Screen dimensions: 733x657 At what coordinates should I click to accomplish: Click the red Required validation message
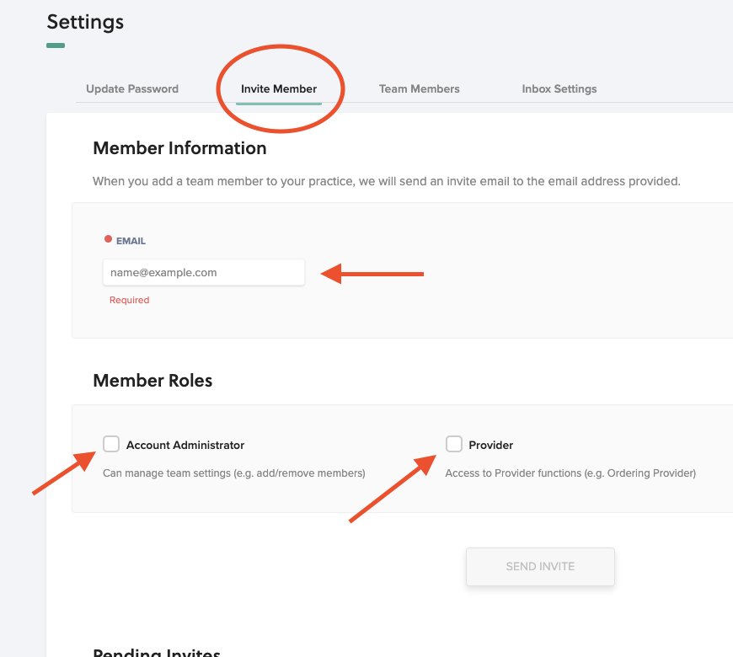click(129, 300)
